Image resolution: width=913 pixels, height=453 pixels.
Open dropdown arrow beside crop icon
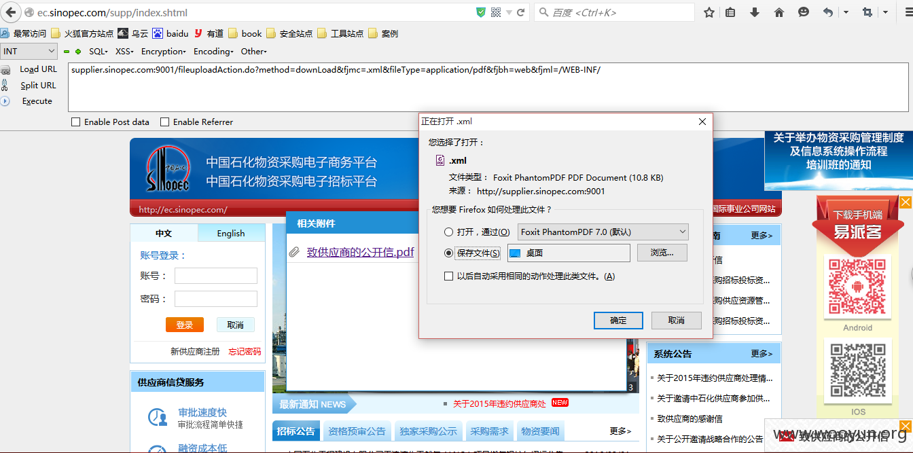(x=886, y=12)
